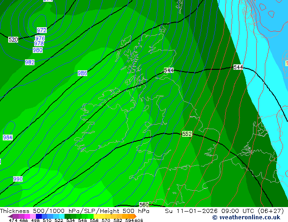288x222 pixels.
Task: Pick the darkest green legend swatch at 534
Action: pos(67,216)
